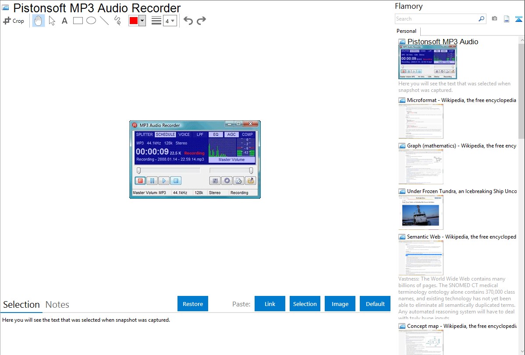Image resolution: width=525 pixels, height=355 pixels.
Task: Toggle the EQ button in recorder
Action: click(216, 134)
